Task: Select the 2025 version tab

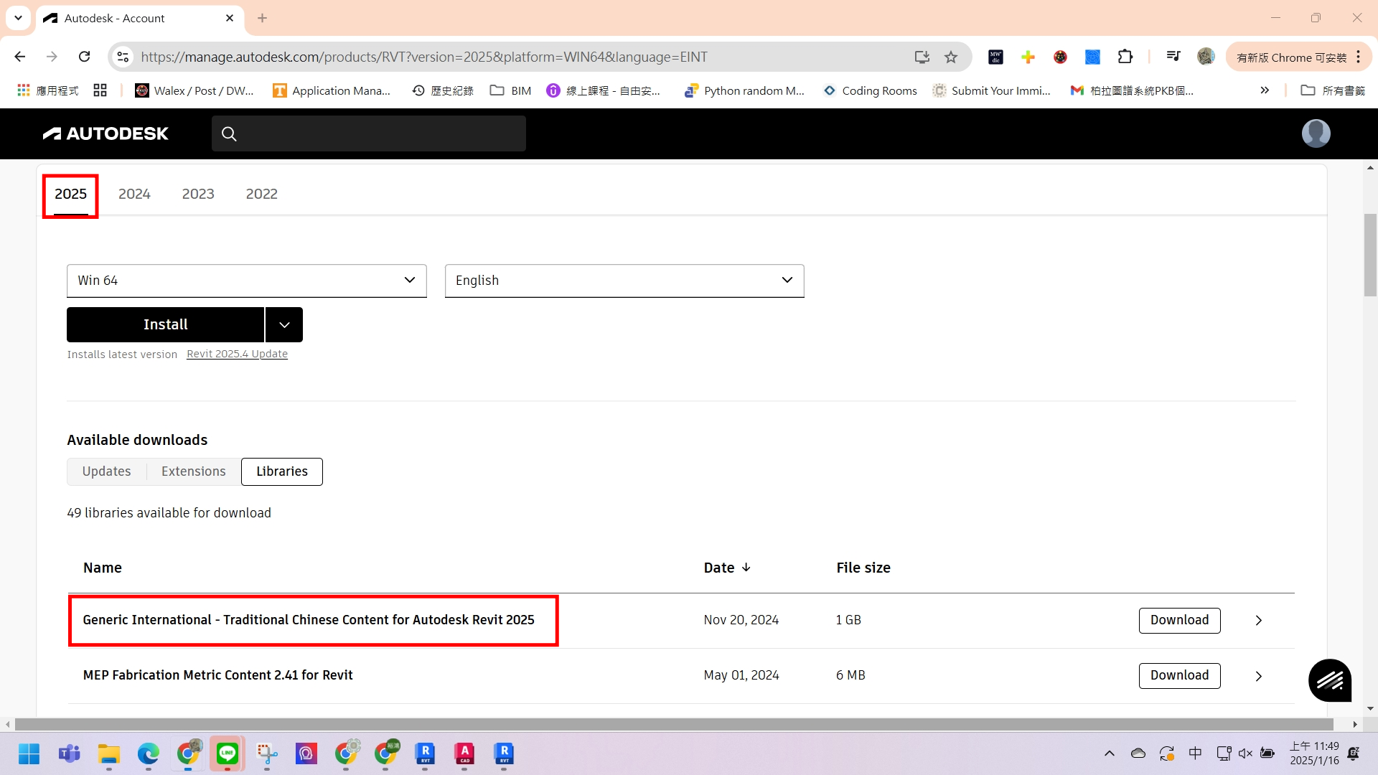Action: pyautogui.click(x=70, y=194)
